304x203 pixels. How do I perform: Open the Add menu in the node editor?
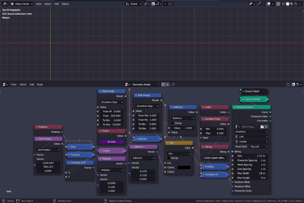(x=32, y=85)
